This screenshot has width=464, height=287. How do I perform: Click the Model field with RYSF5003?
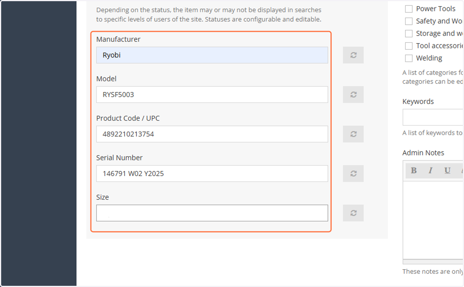click(212, 94)
